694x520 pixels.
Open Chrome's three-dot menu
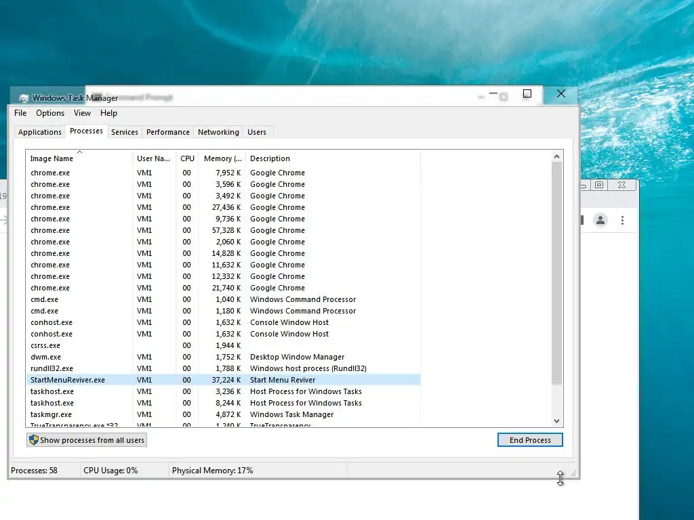click(x=622, y=220)
